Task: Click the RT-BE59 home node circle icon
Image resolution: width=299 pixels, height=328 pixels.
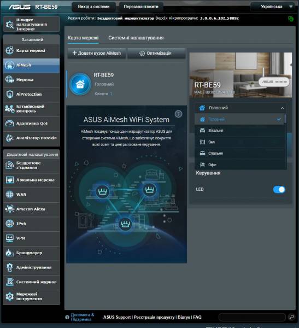Action: pyautogui.click(x=80, y=84)
